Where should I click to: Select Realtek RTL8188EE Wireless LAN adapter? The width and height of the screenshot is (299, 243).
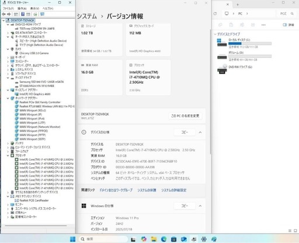tap(47, 106)
